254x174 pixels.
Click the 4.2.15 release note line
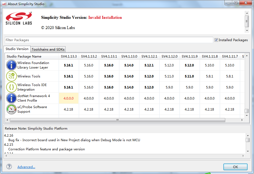coord(9,144)
